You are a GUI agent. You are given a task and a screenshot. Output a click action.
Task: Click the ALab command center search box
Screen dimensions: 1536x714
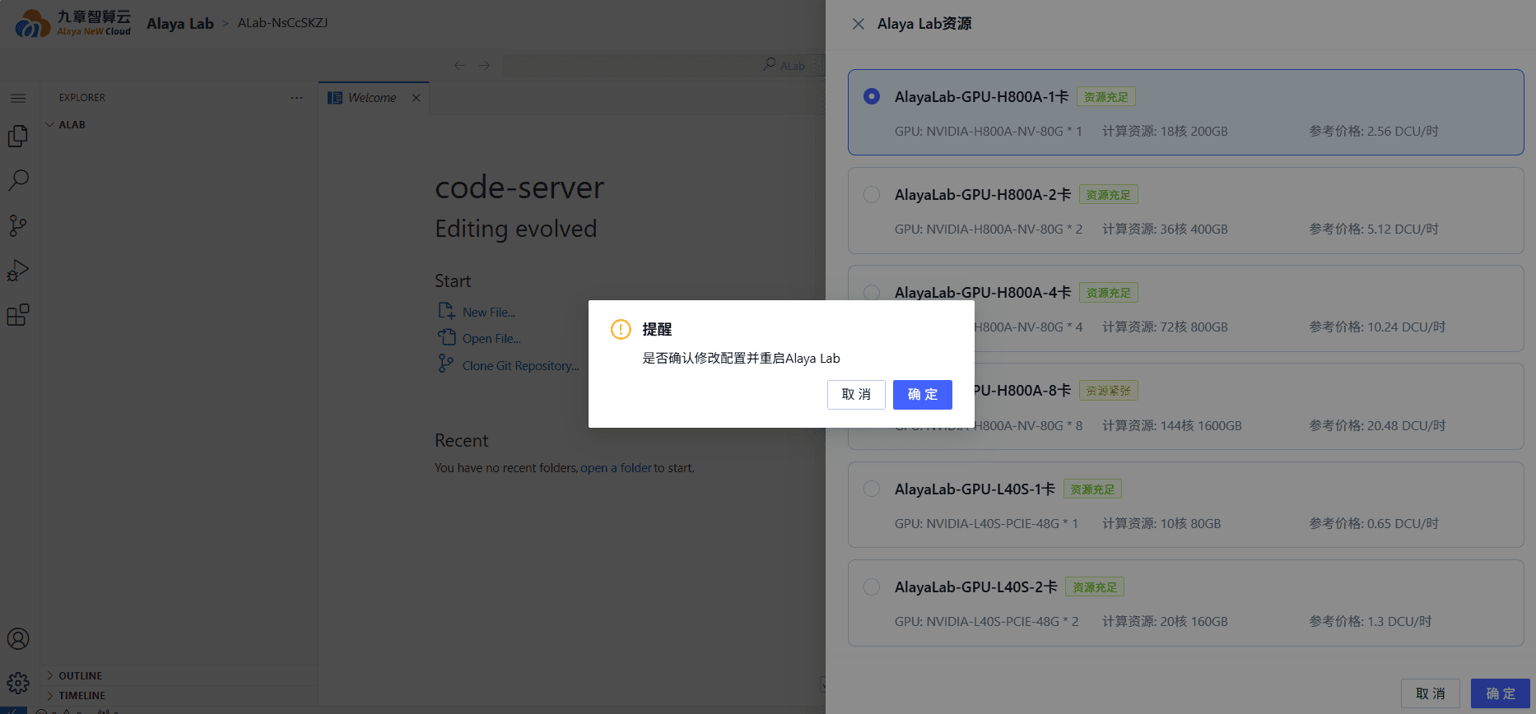tap(663, 65)
